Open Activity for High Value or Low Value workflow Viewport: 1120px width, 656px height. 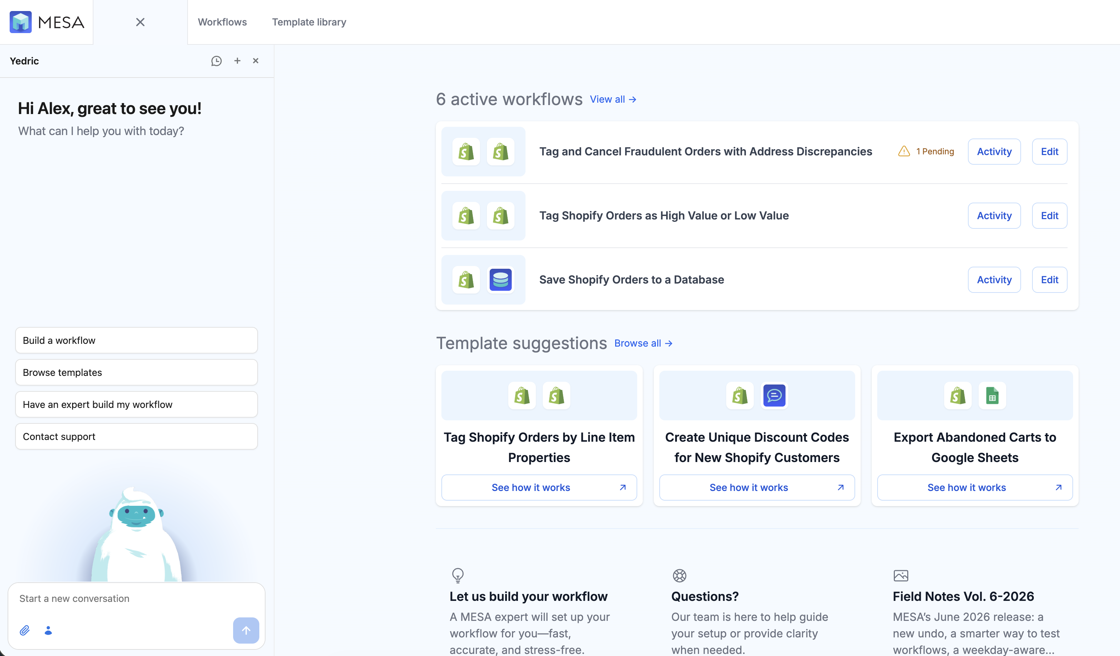[x=994, y=216]
